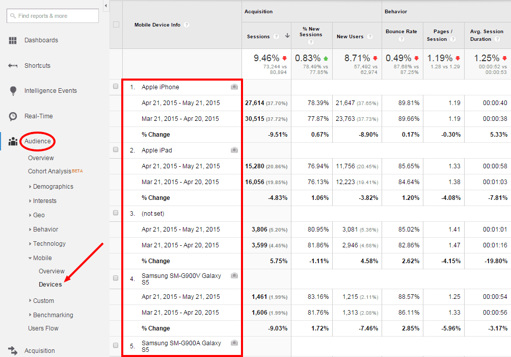Open the Samsung SM-G900V Galaxy S5 link
Screen dimensions: 511x357
[x=181, y=279]
